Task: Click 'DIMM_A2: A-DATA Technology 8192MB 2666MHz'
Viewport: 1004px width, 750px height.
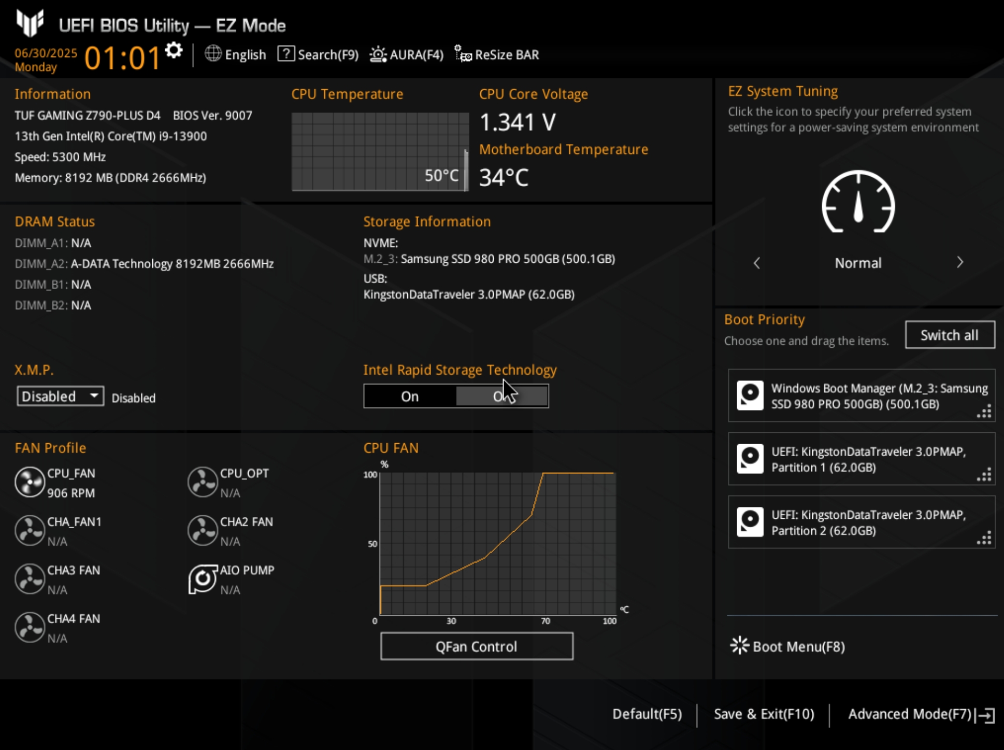Action: pyautogui.click(x=144, y=264)
